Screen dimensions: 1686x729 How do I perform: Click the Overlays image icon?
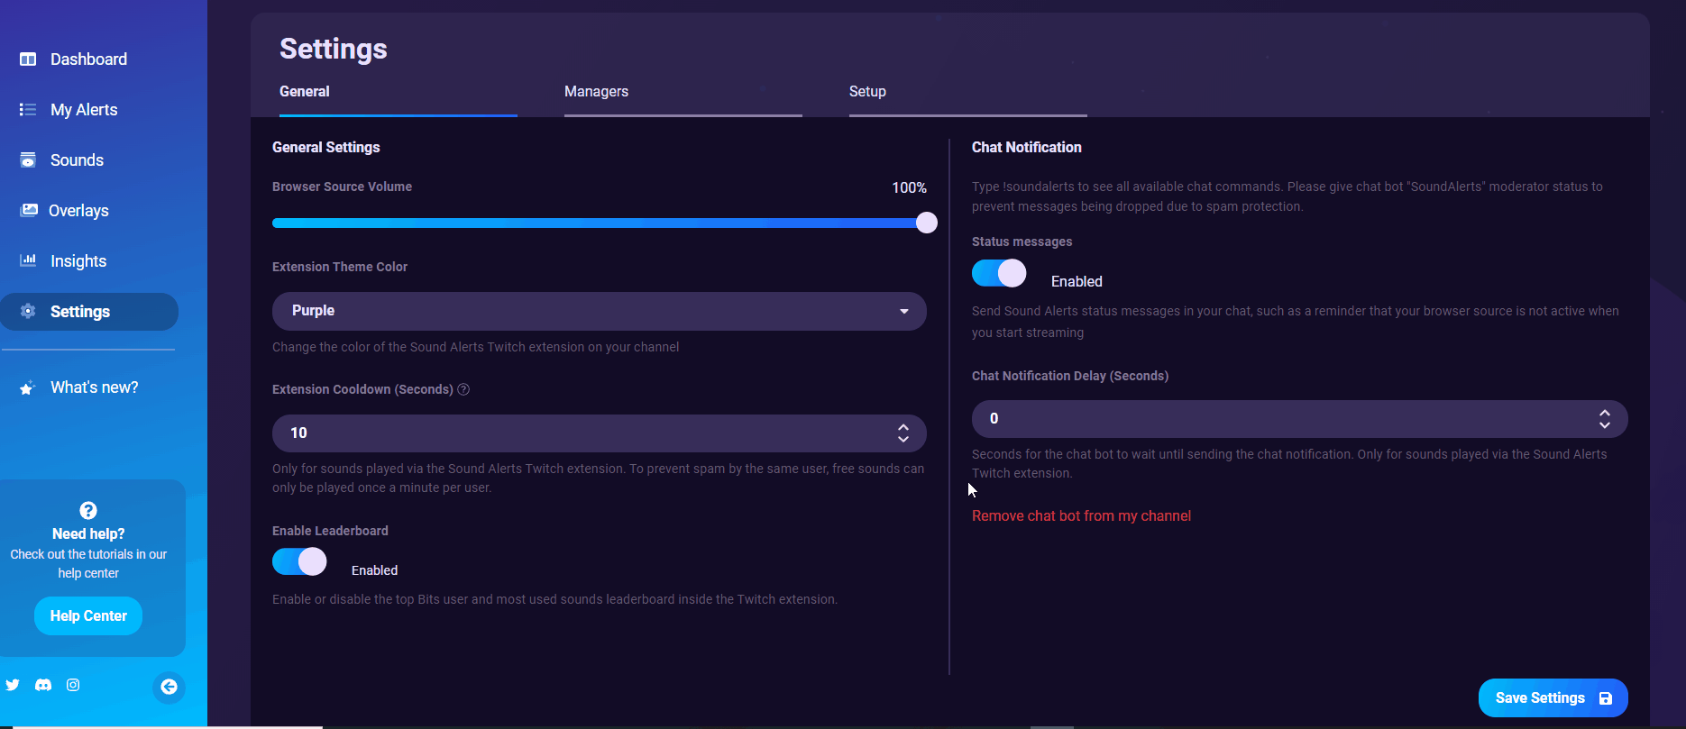29,210
